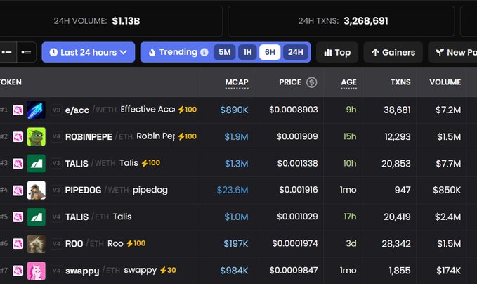Click the Trending info icon
Screen dimensions: 477x284
click(x=204, y=52)
